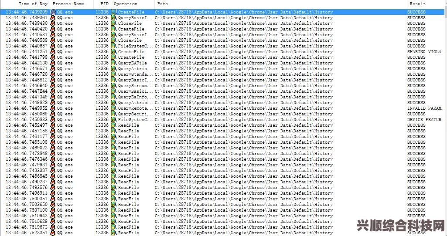Click the QQ penguin icon in row 13:44:46.7486845
Screen dimensions: 447x236
point(53,176)
